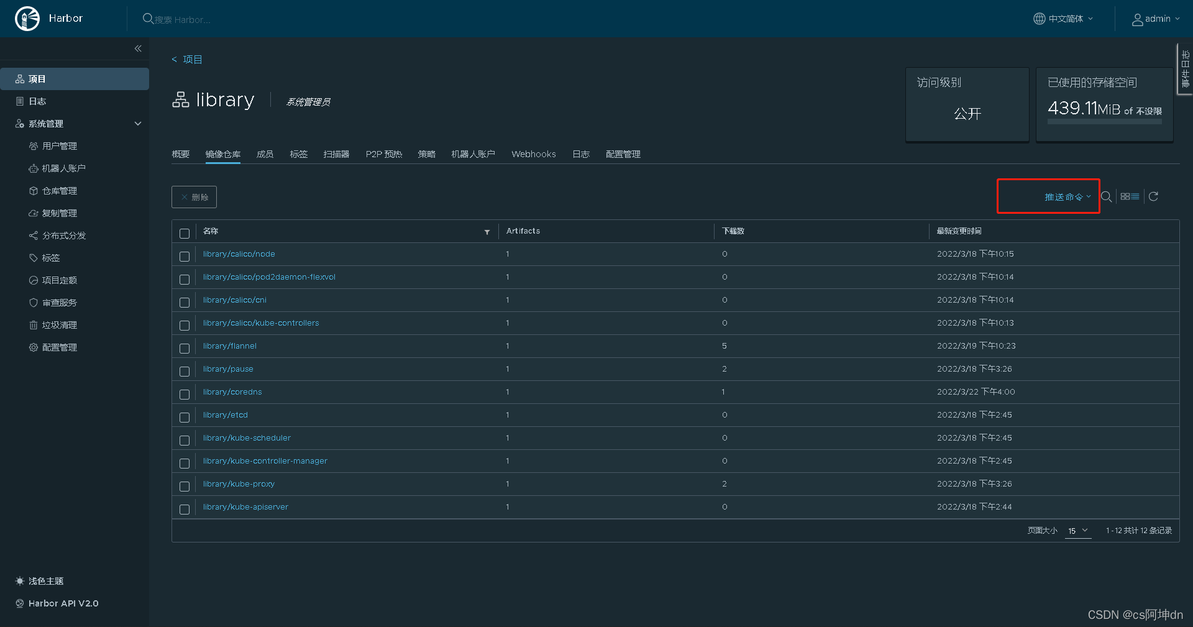Check the library/etcd row checkbox
This screenshot has width=1193, height=627.
coord(185,418)
